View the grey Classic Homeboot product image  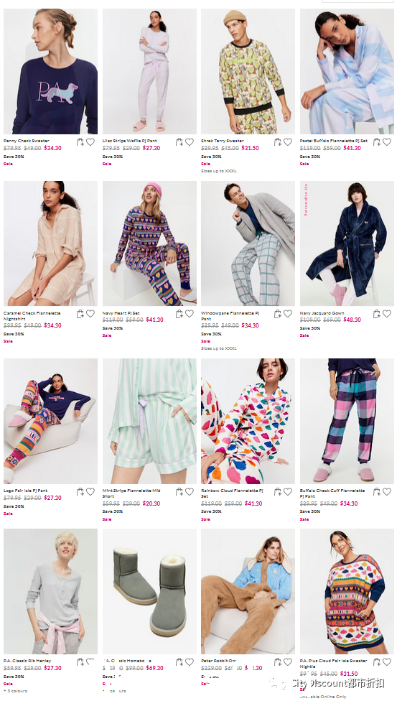[149, 592]
